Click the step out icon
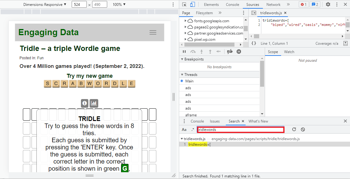The height and width of the screenshot is (179, 350). (210, 52)
